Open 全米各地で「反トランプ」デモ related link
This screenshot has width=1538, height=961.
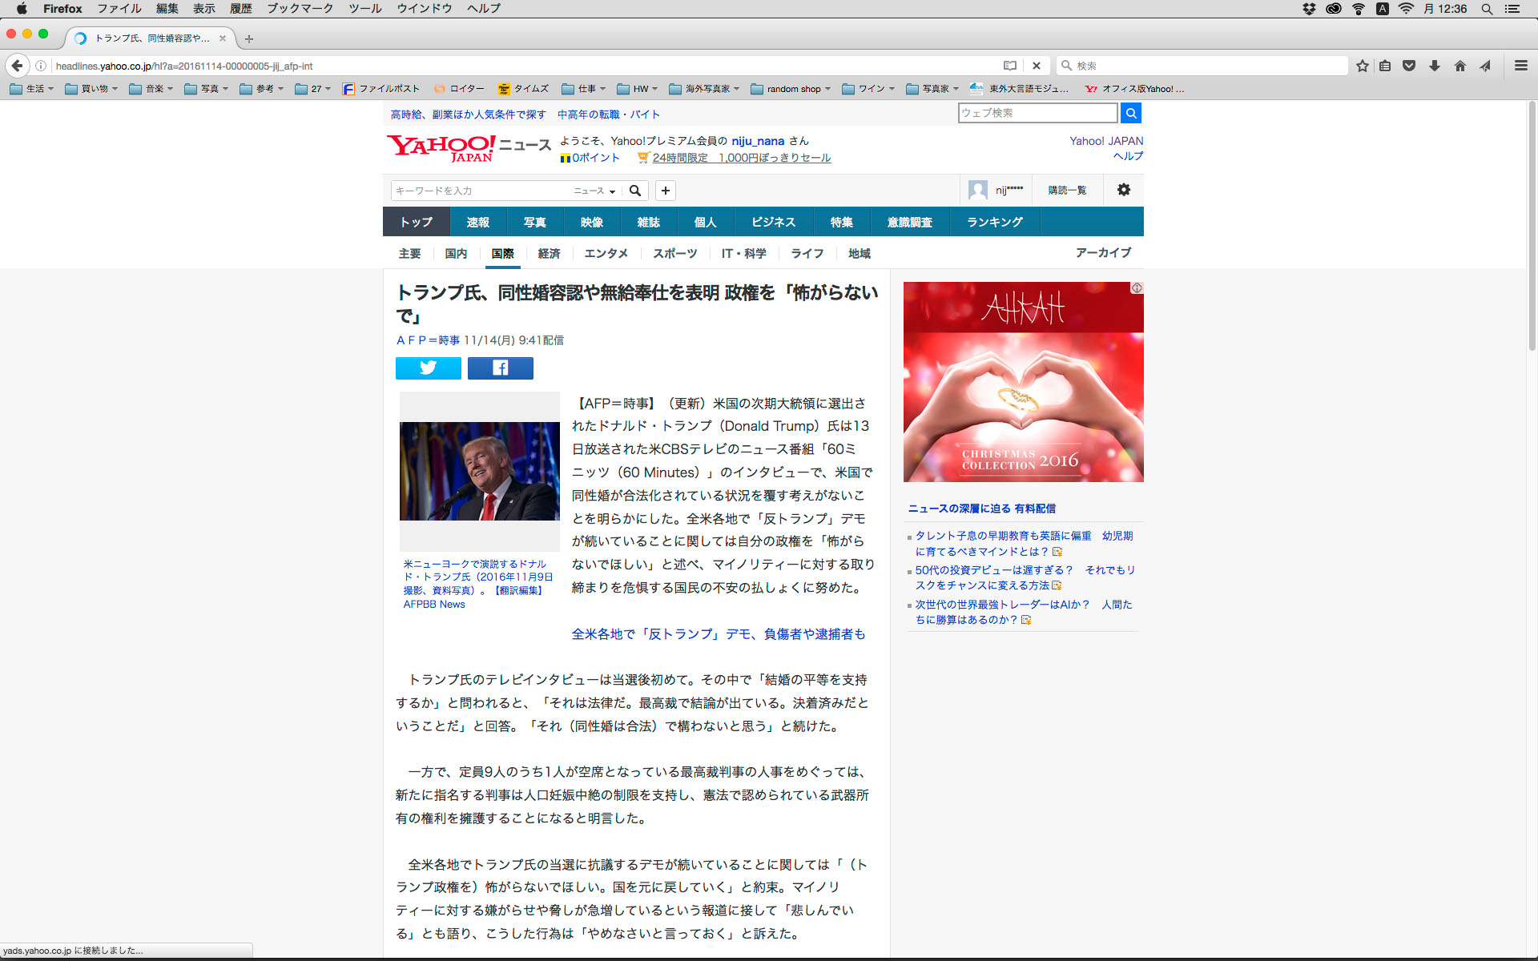tap(718, 633)
